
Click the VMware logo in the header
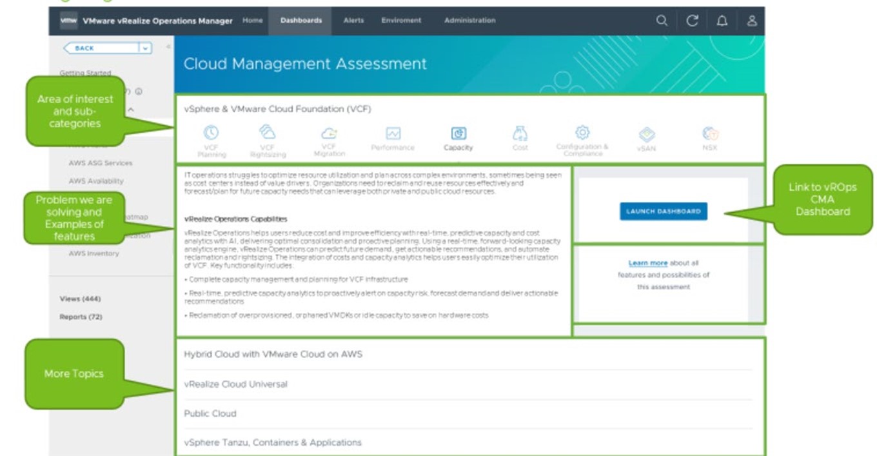68,21
